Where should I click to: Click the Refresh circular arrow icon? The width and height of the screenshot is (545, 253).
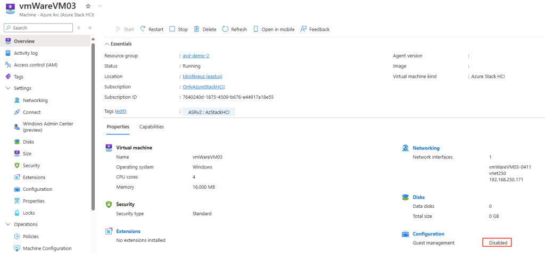tap(225, 29)
